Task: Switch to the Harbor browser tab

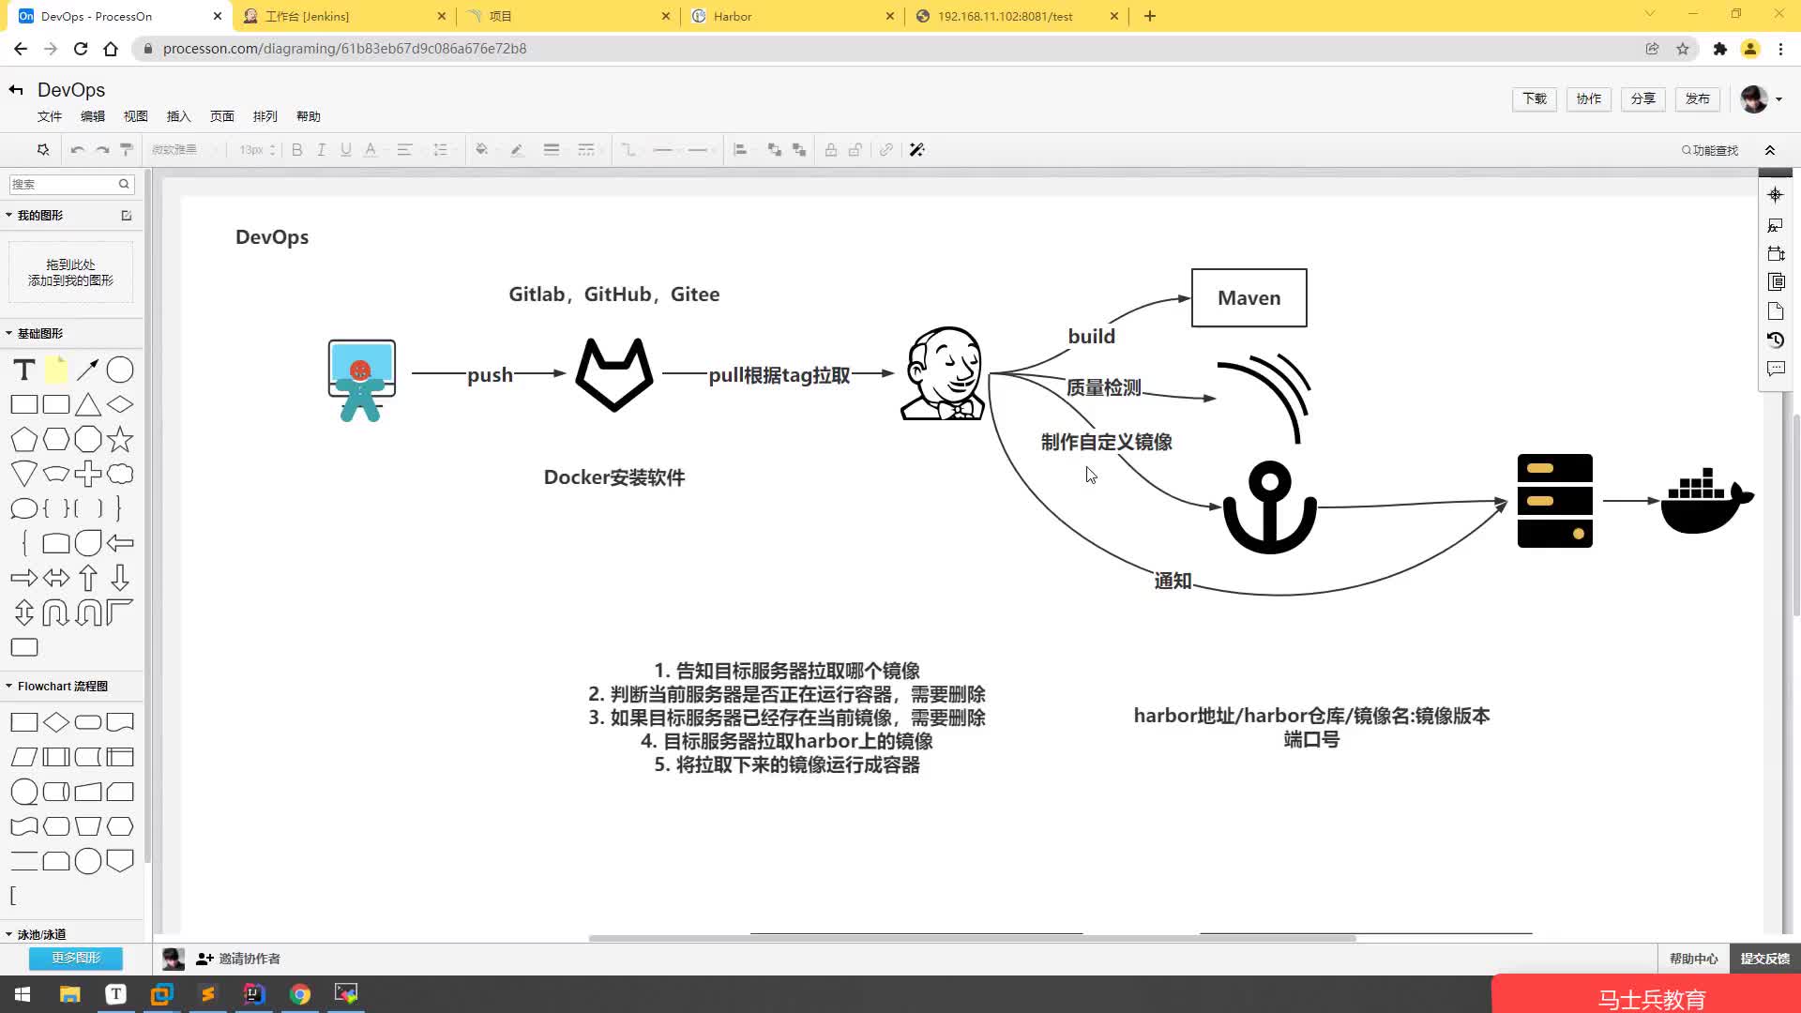Action: [793, 16]
